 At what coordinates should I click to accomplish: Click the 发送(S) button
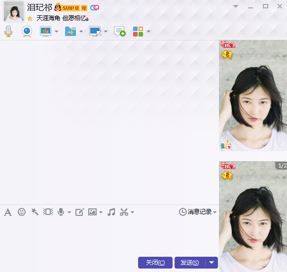point(190,263)
